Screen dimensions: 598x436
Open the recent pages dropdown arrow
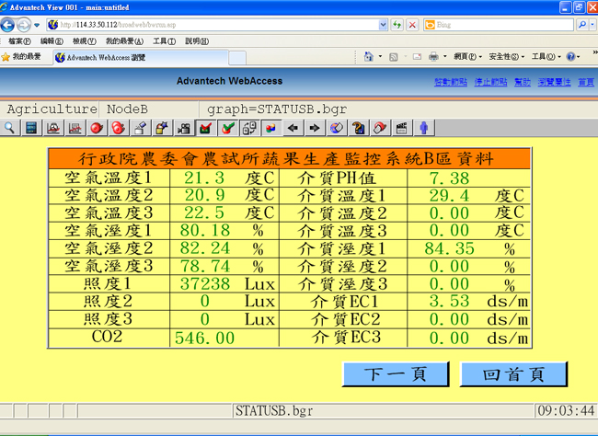[x=37, y=25]
